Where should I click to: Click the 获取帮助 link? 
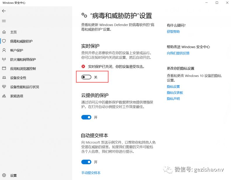(x=173, y=32)
